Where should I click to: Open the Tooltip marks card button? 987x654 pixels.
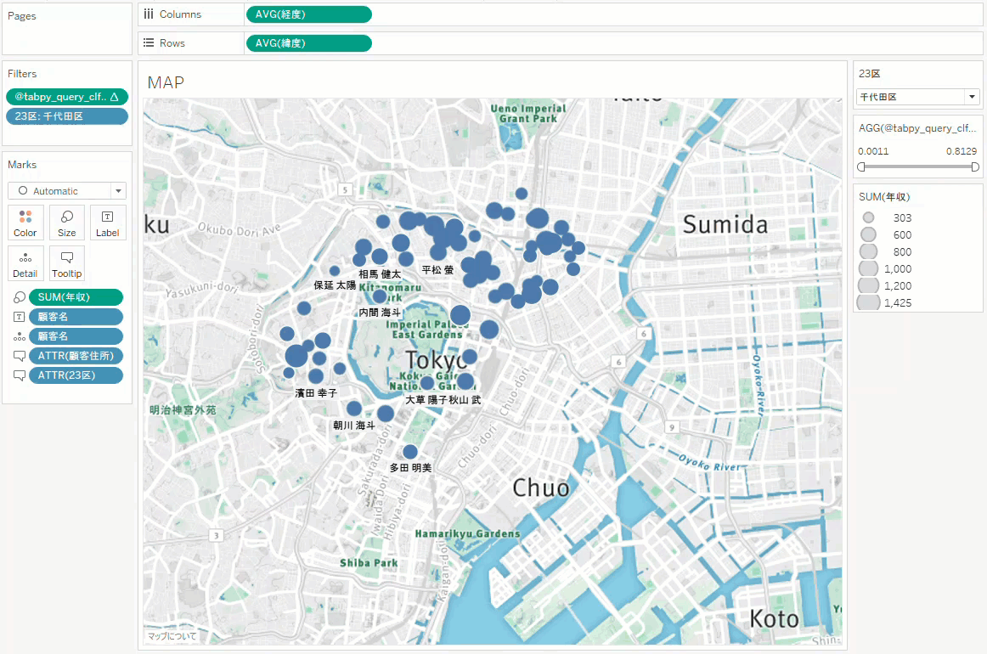[67, 263]
